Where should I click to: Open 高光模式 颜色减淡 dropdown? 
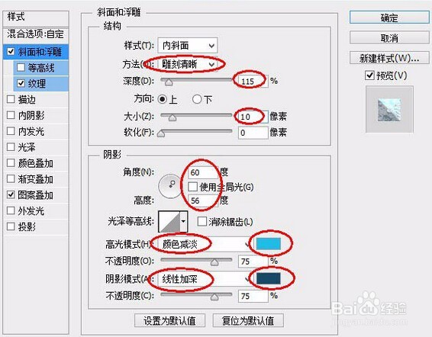click(205, 244)
